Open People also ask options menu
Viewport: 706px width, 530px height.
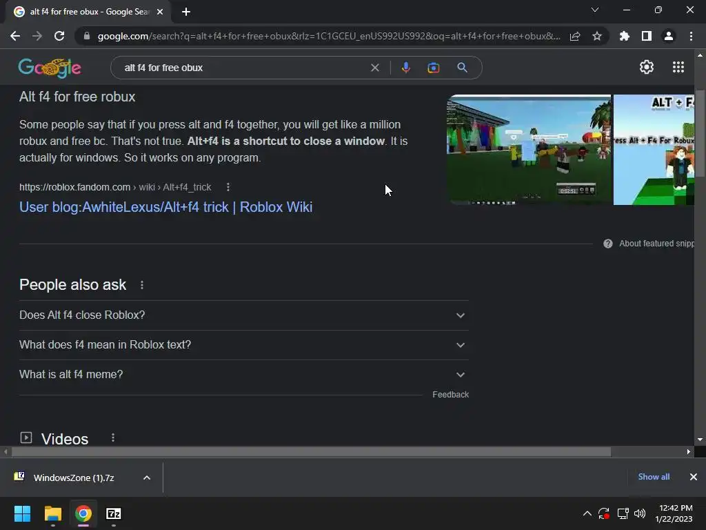coord(142,285)
